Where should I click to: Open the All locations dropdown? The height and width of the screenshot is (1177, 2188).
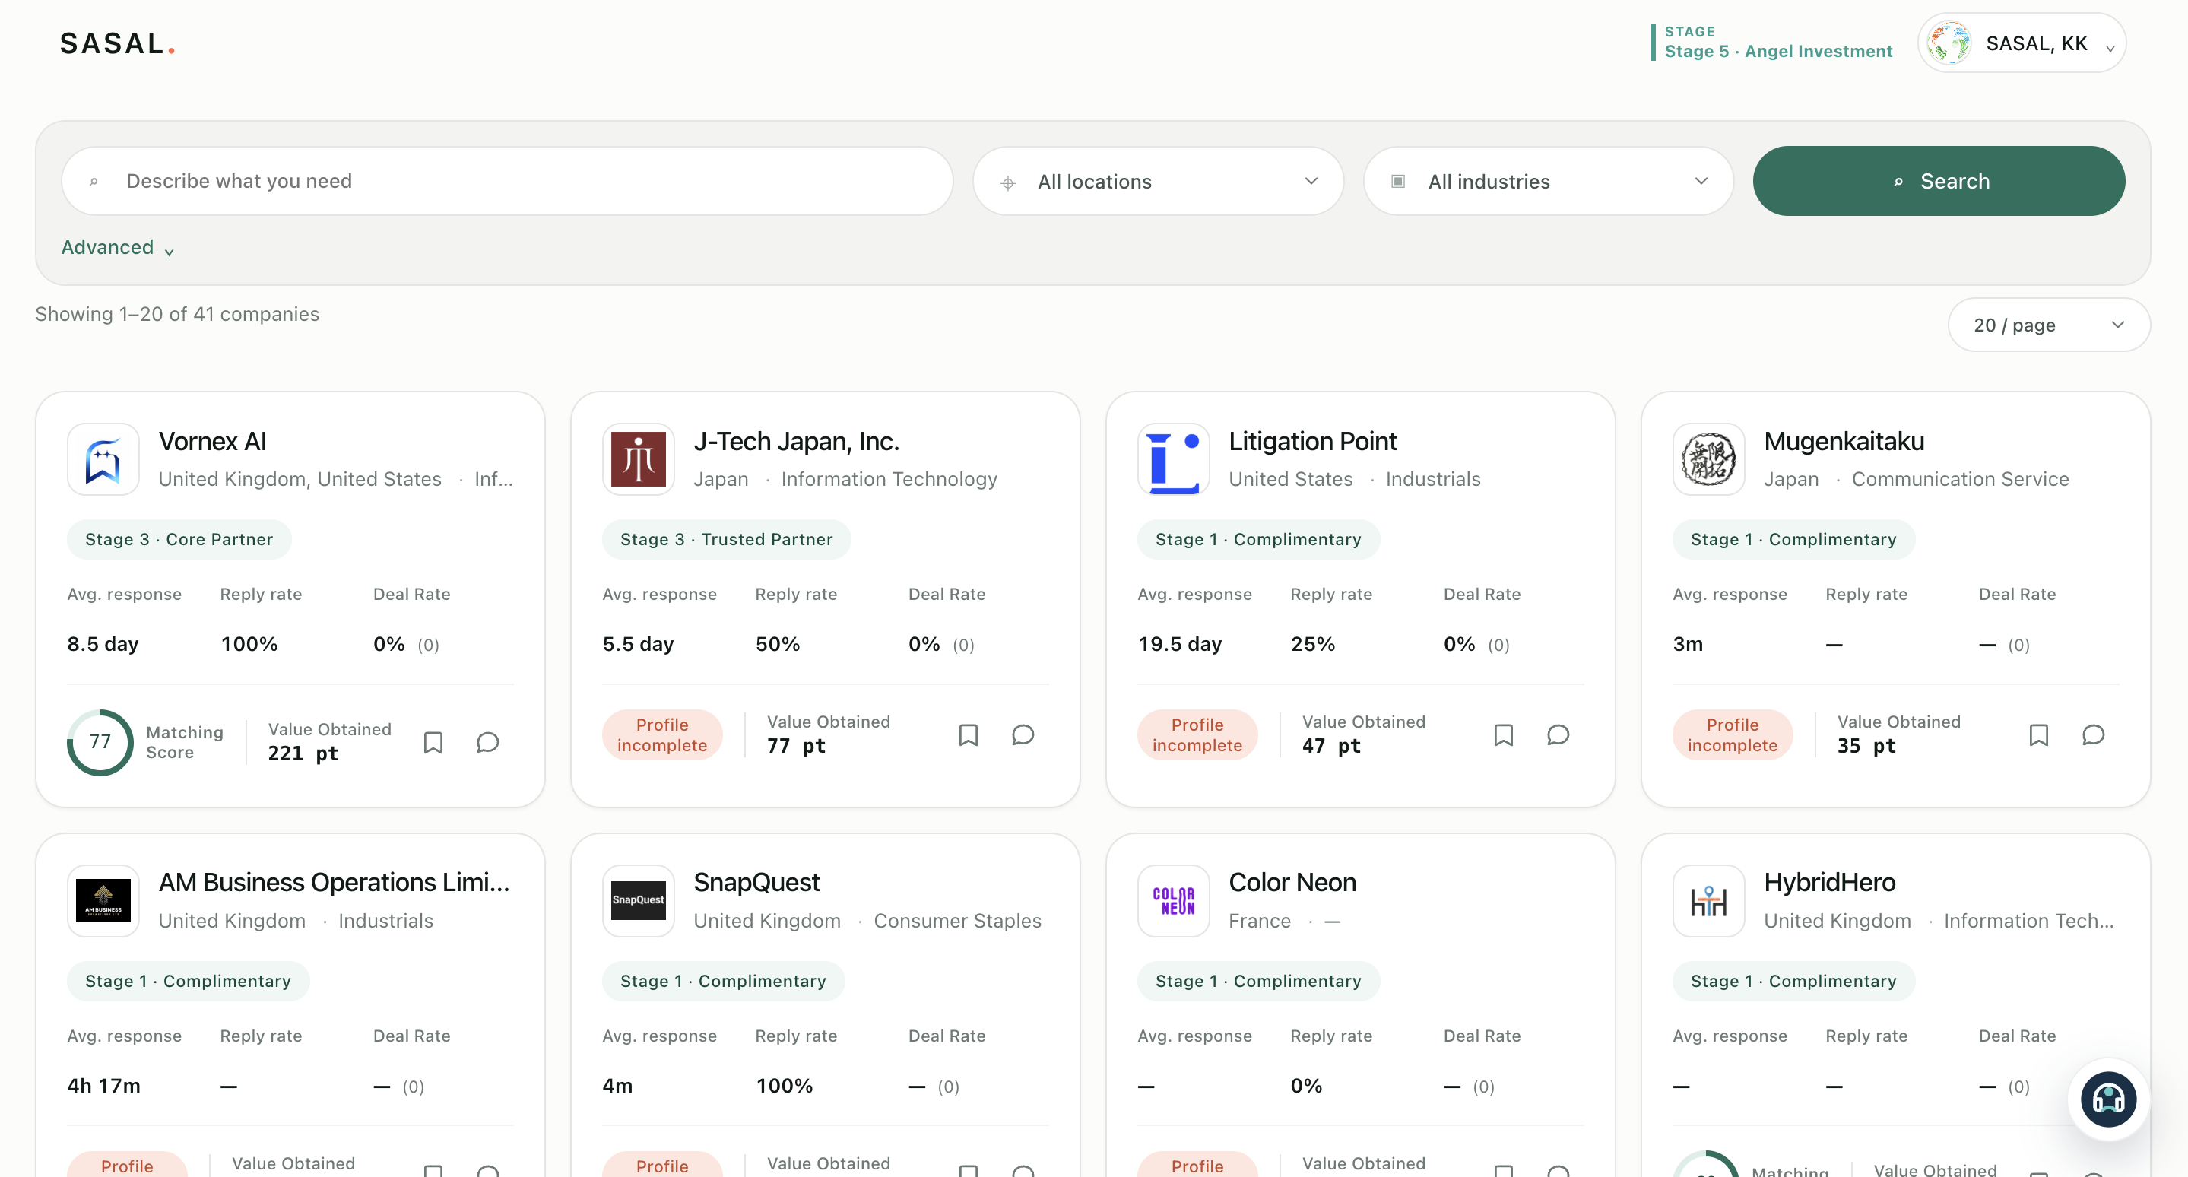click(x=1158, y=182)
